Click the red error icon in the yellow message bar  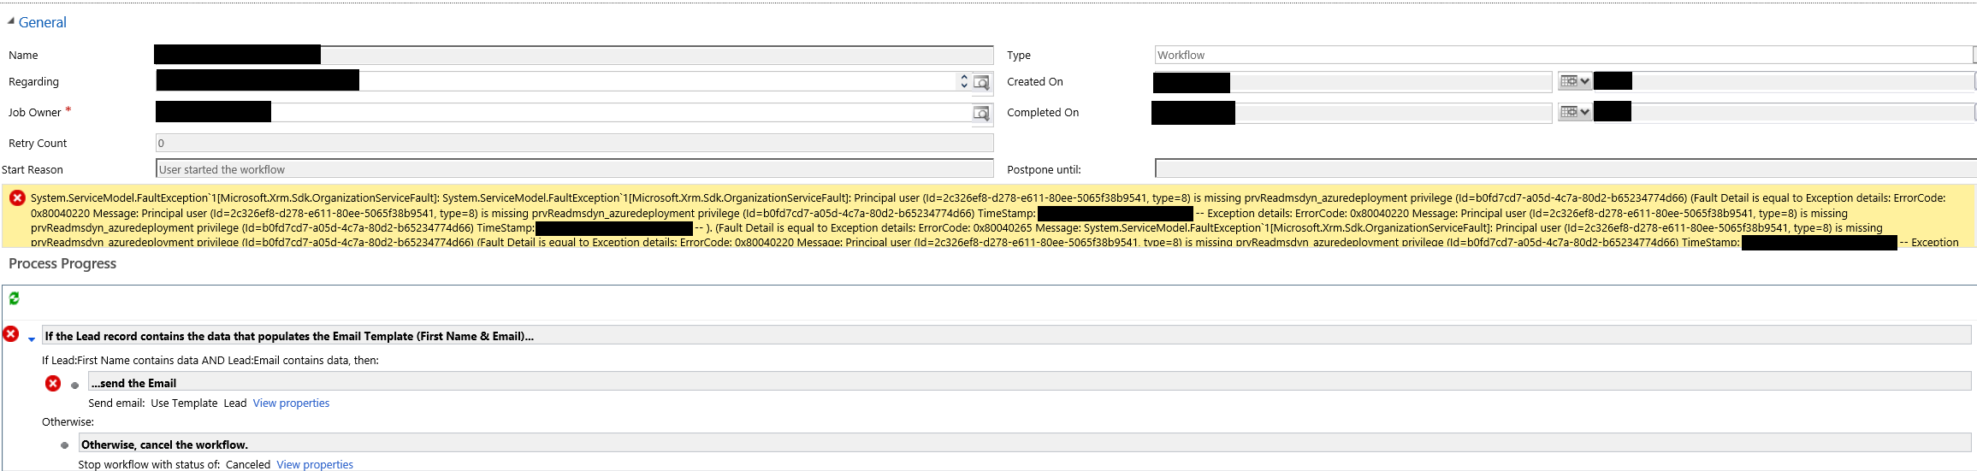(17, 198)
